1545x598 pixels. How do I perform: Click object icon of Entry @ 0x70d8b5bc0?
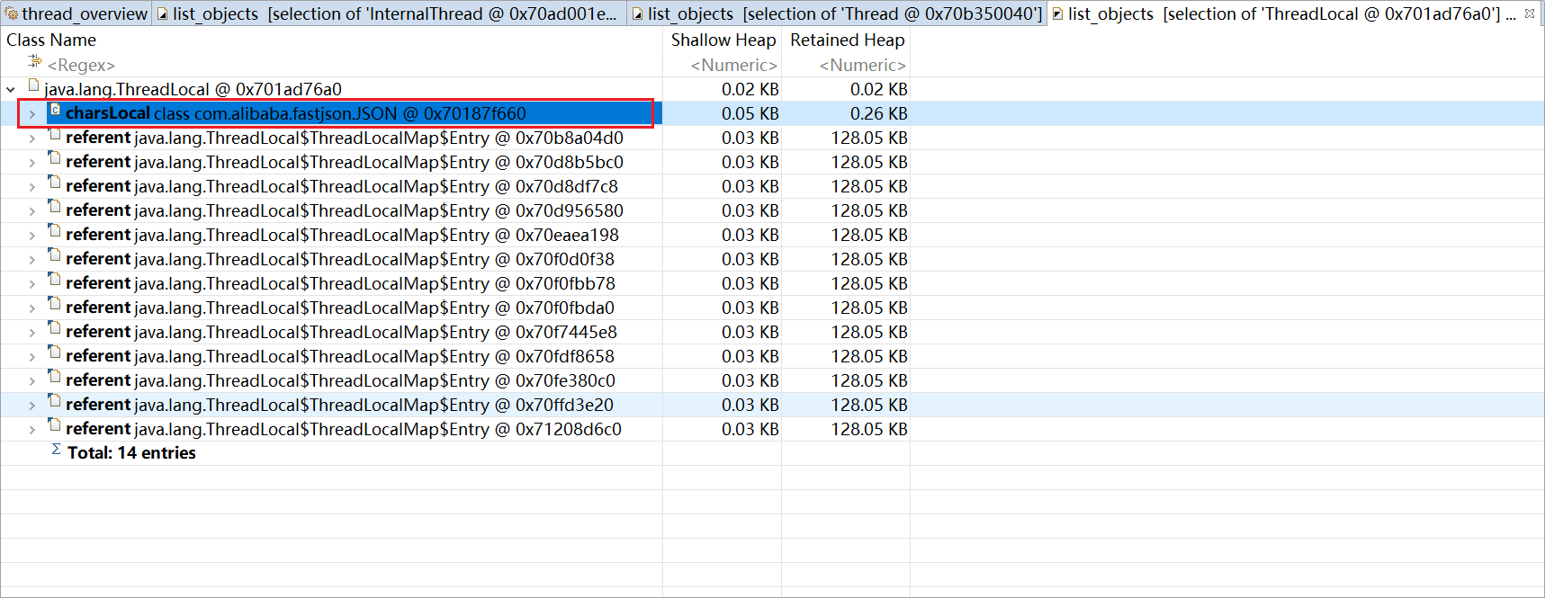55,158
